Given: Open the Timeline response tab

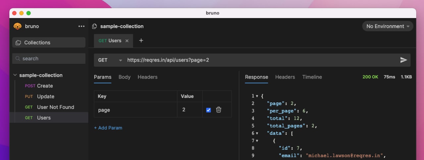Looking at the screenshot, I should [312, 77].
